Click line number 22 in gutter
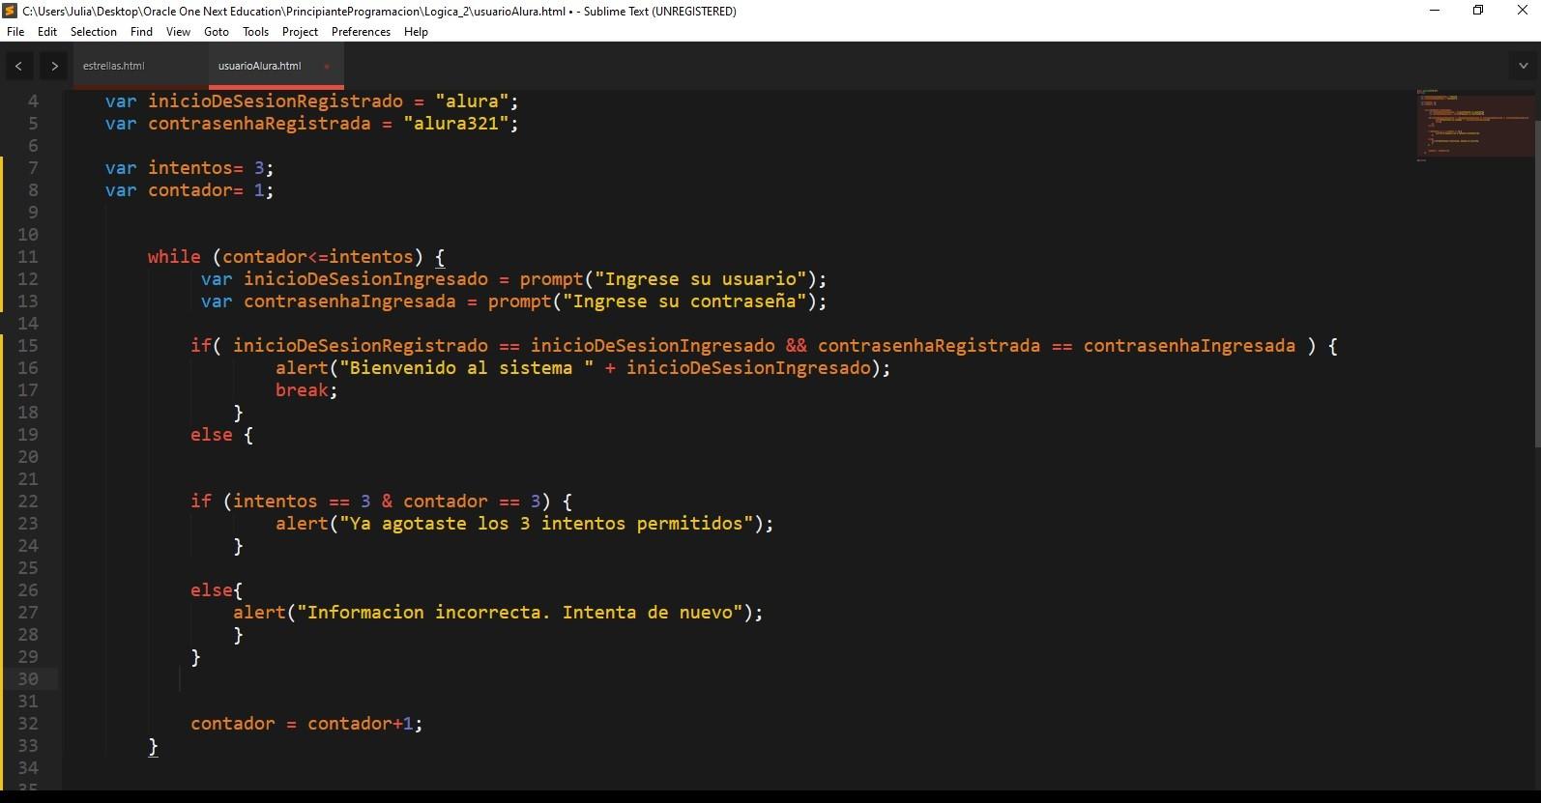 (x=28, y=502)
